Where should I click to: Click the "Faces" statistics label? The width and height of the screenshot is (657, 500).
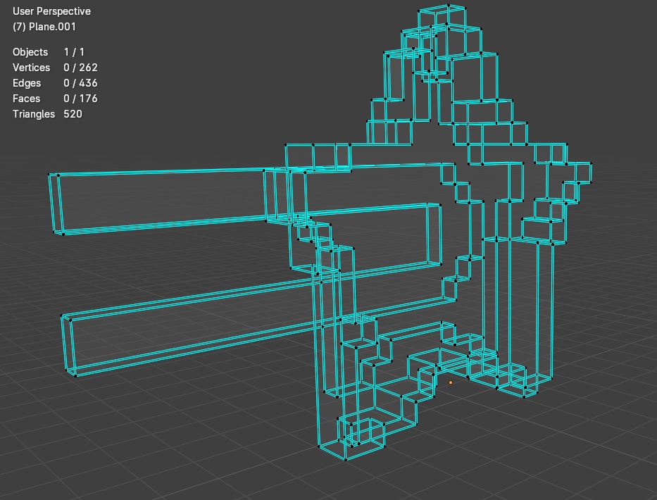coord(26,99)
